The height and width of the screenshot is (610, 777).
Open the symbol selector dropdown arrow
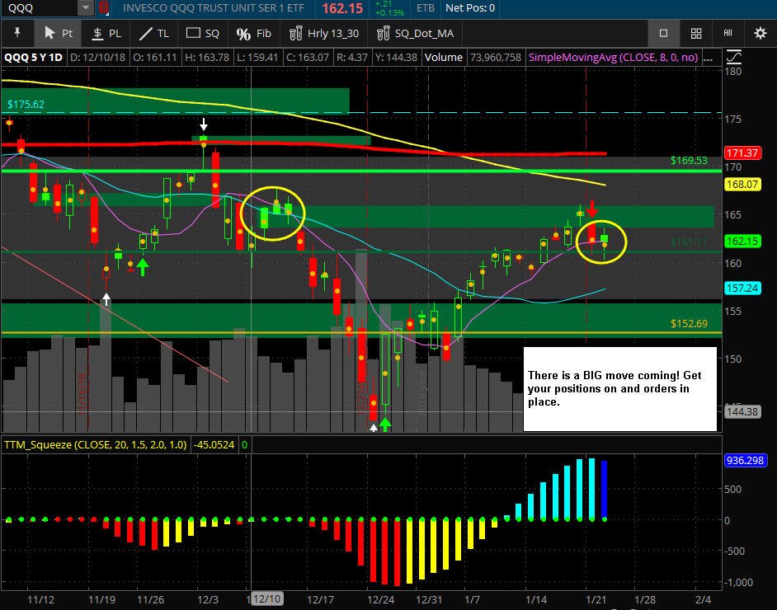(86, 7)
